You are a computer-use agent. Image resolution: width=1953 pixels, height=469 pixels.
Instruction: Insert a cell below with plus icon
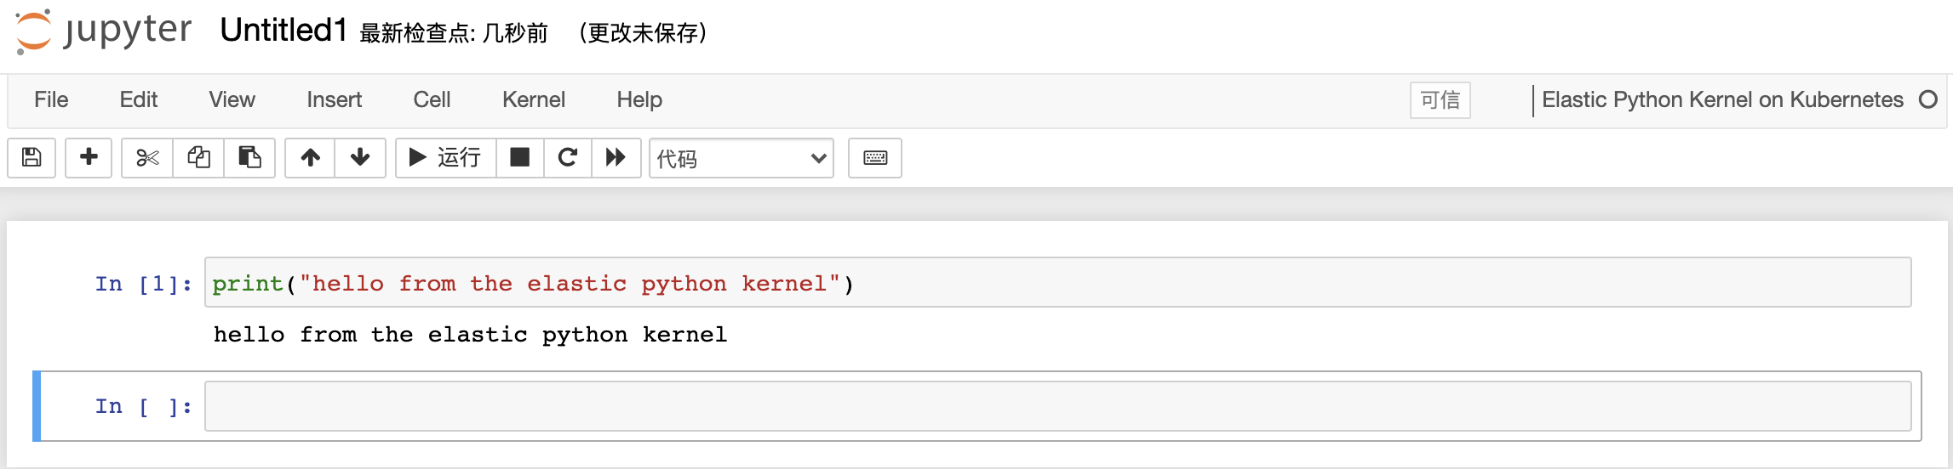coord(89,157)
